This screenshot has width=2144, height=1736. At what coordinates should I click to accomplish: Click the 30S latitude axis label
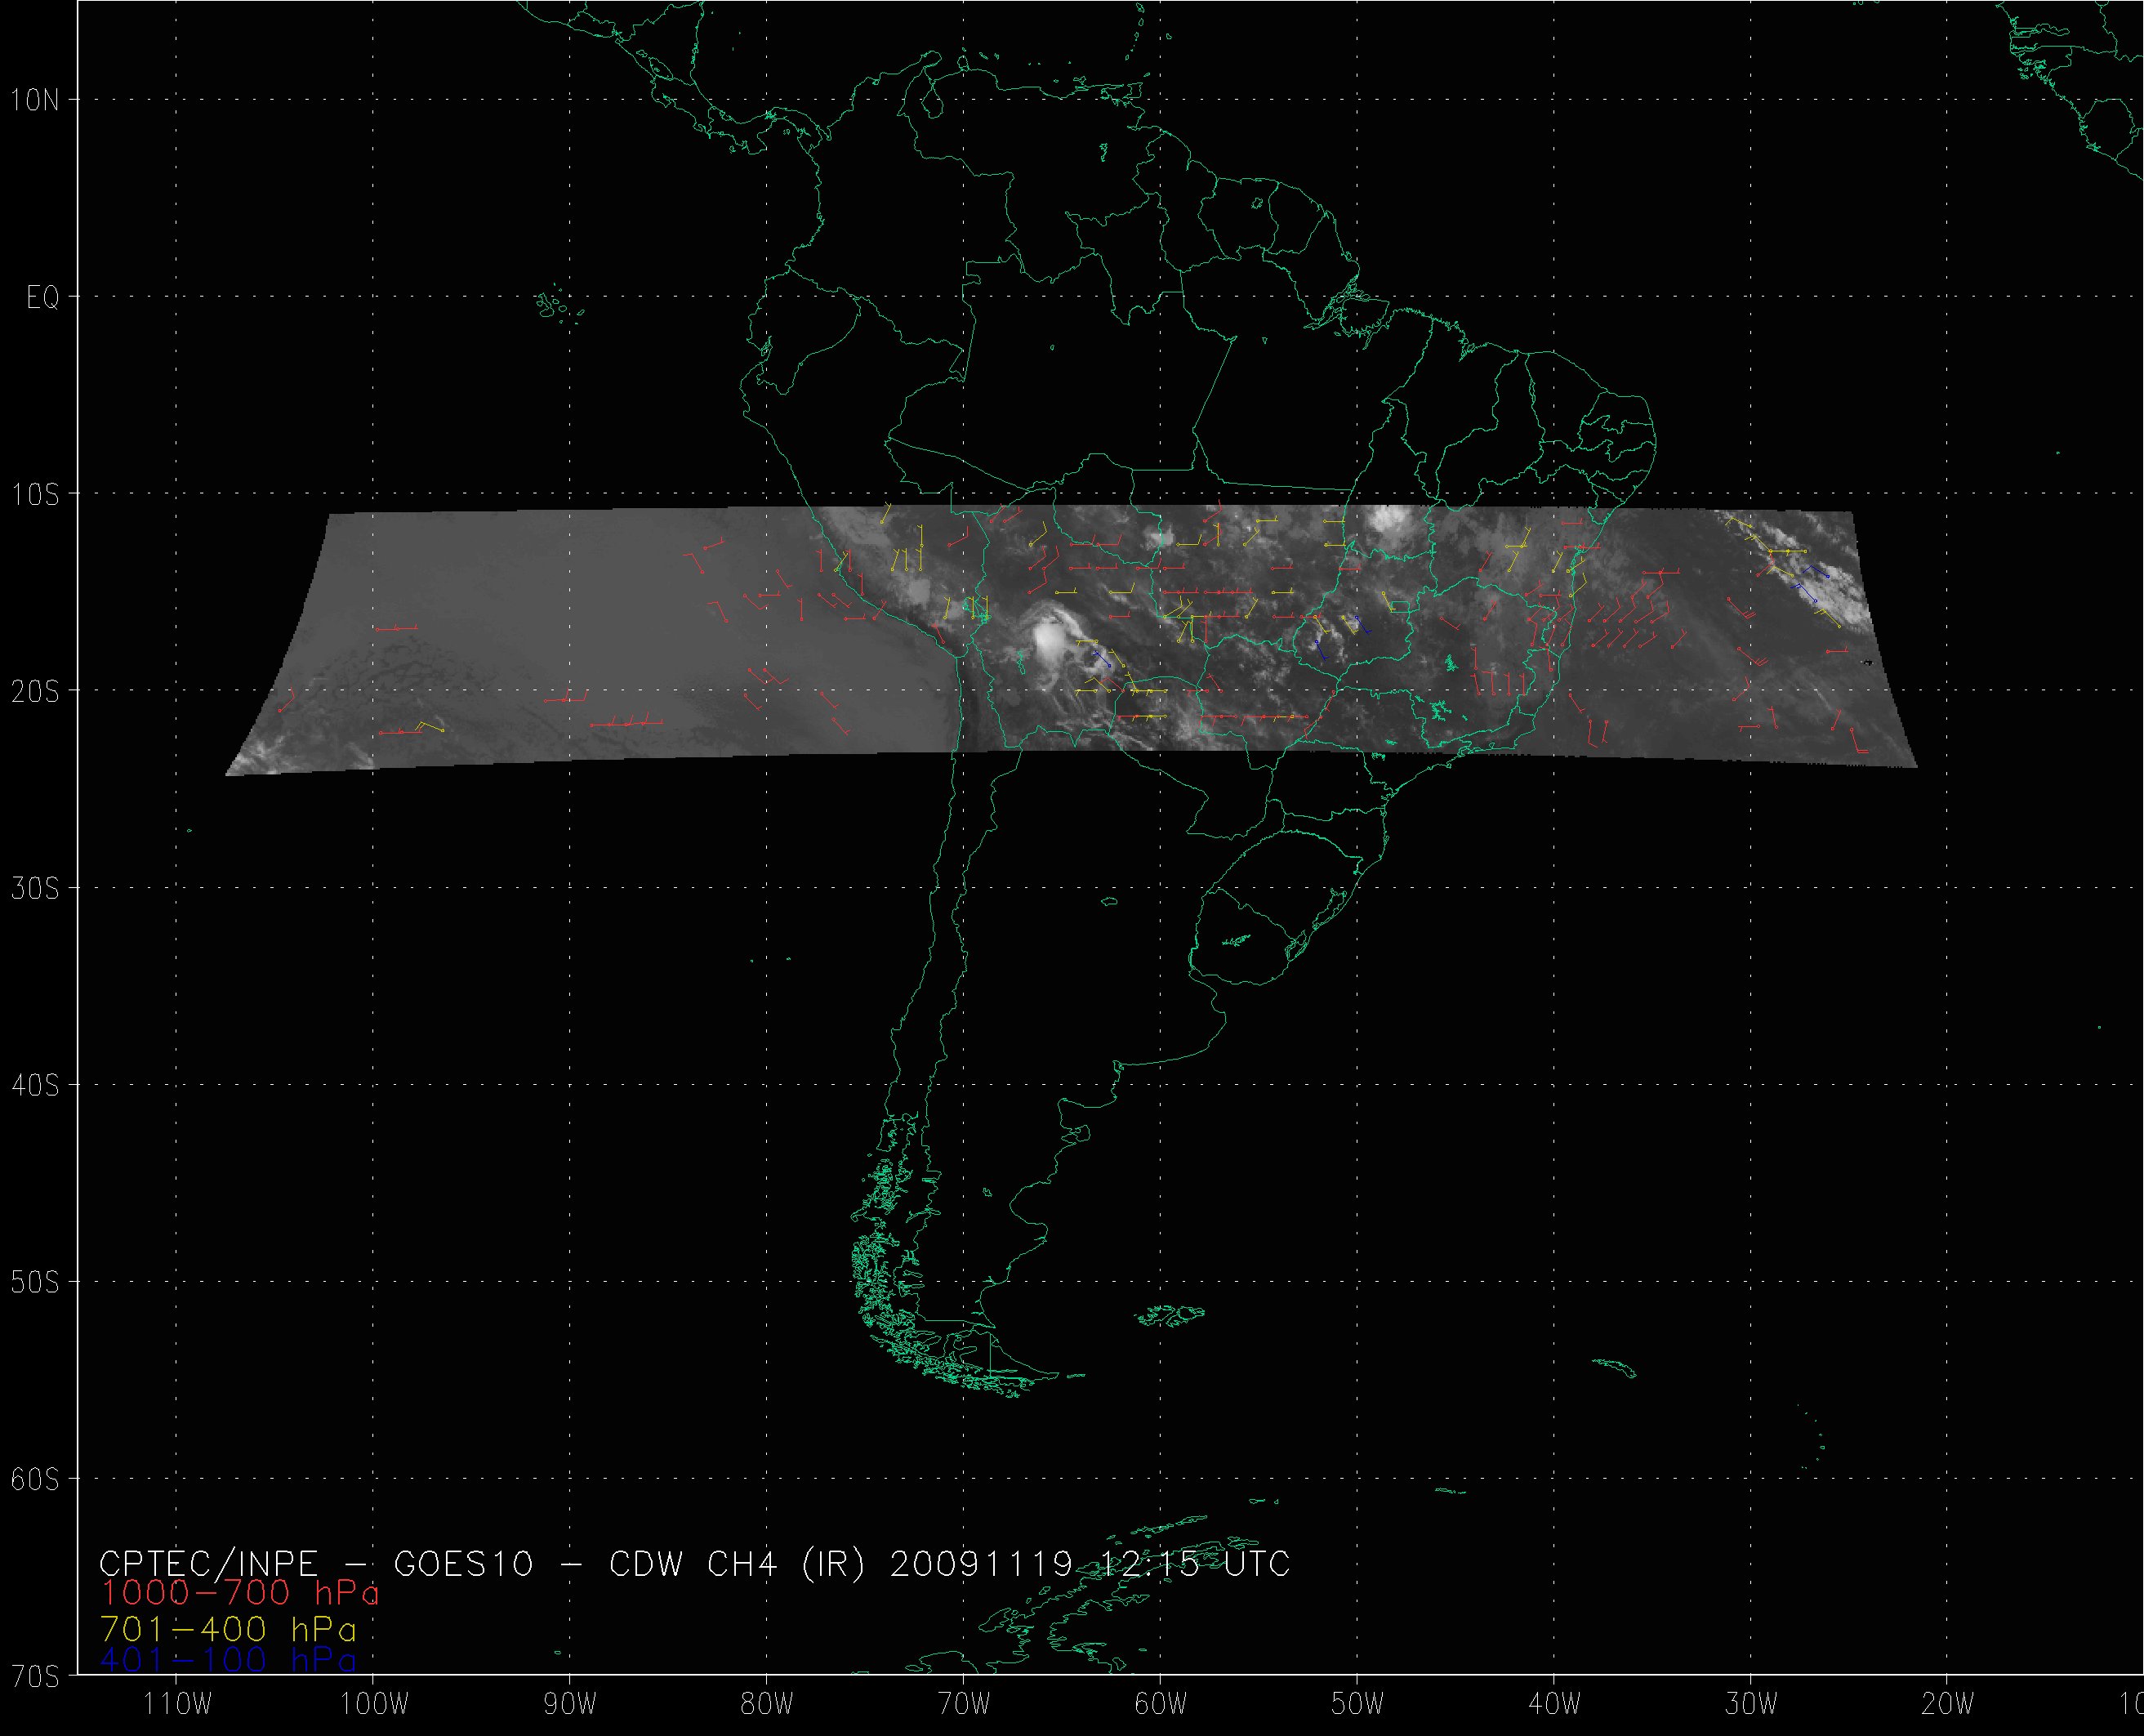pyautogui.click(x=35, y=889)
